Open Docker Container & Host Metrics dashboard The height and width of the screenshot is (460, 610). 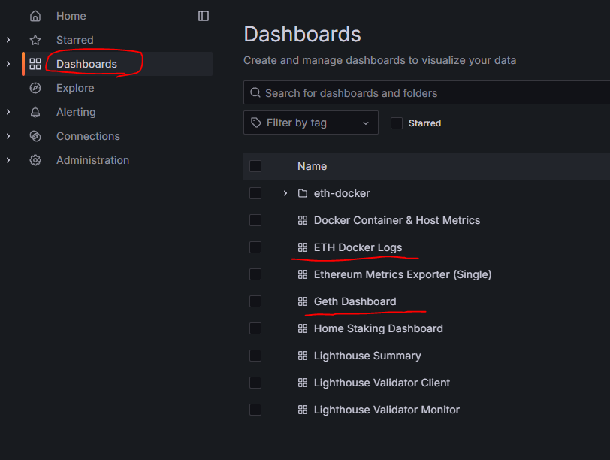coord(397,220)
